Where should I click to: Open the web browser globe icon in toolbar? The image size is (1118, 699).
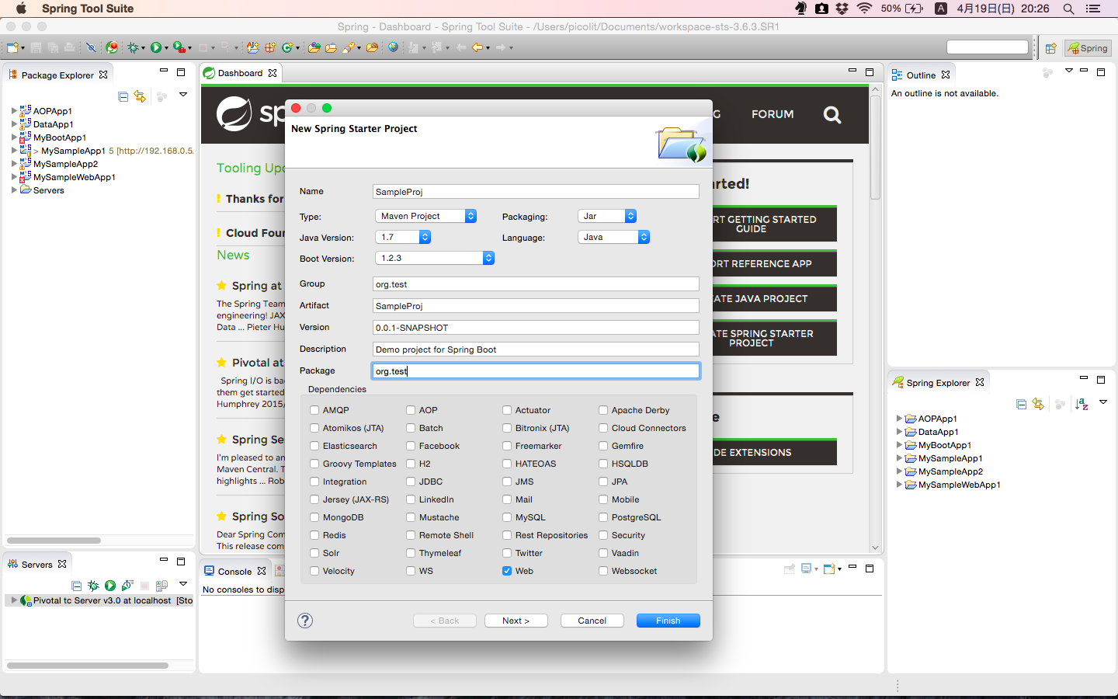pos(393,48)
